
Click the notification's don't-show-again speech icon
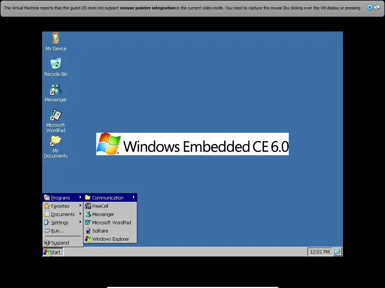click(x=377, y=7)
